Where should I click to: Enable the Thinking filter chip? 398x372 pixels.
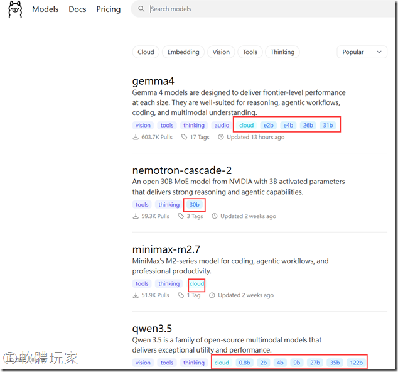282,52
